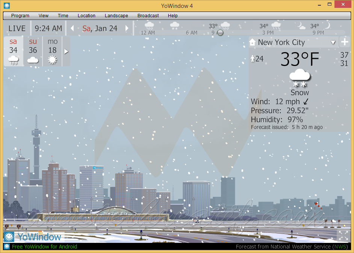
Task: Click the low temperature 31 value
Action: pyautogui.click(x=344, y=63)
